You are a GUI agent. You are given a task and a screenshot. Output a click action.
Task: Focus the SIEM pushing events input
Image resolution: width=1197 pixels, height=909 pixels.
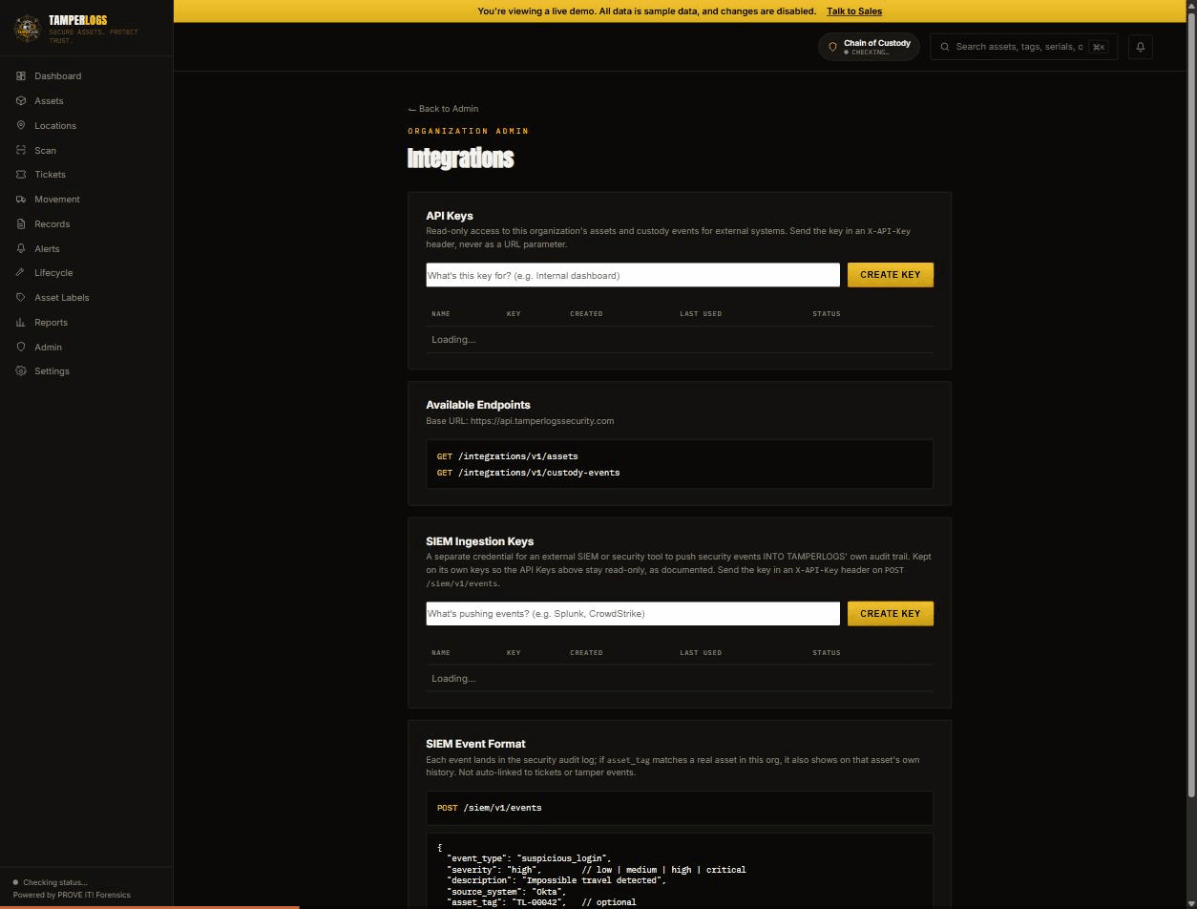pos(633,614)
